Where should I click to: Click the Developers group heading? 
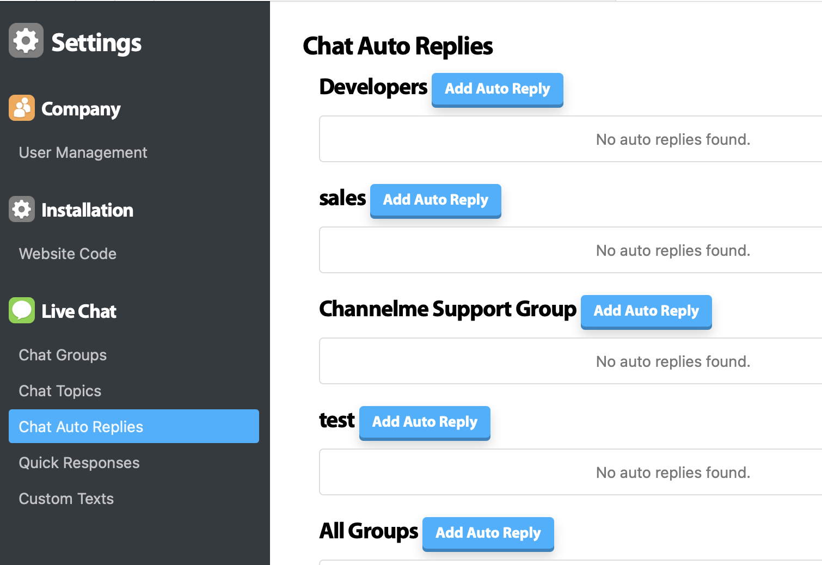point(373,87)
